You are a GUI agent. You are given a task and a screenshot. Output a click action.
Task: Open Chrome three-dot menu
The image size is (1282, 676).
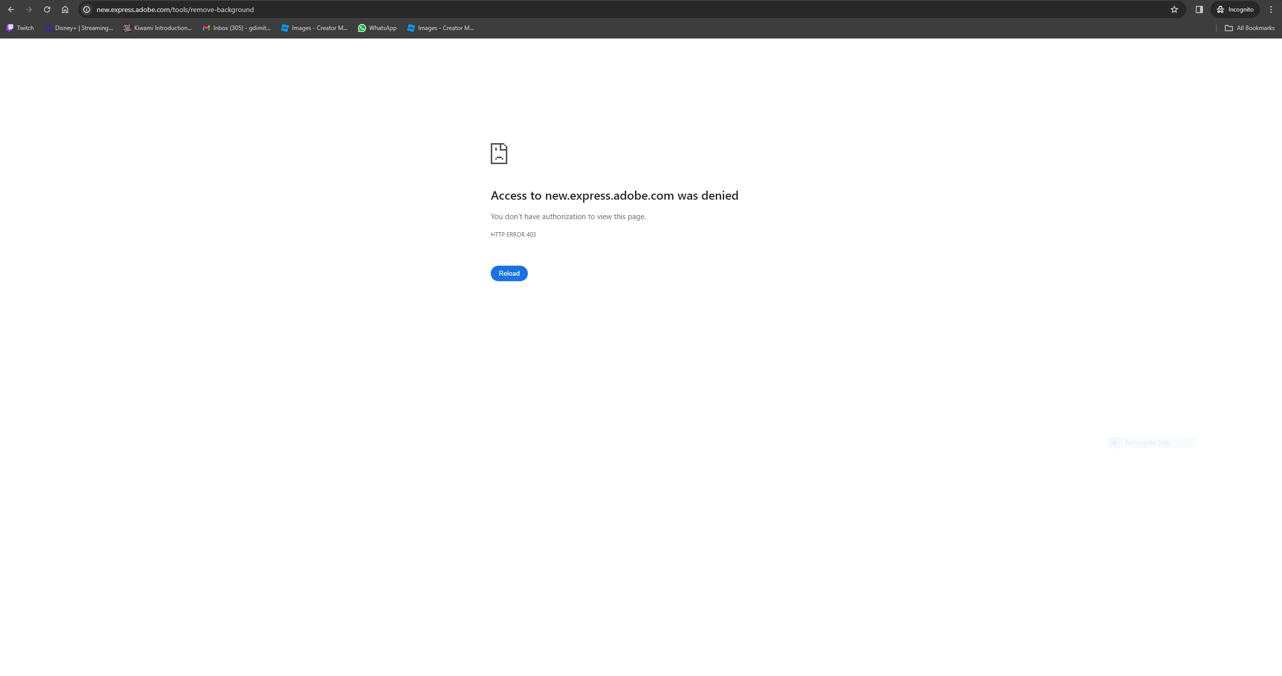pos(1271,10)
